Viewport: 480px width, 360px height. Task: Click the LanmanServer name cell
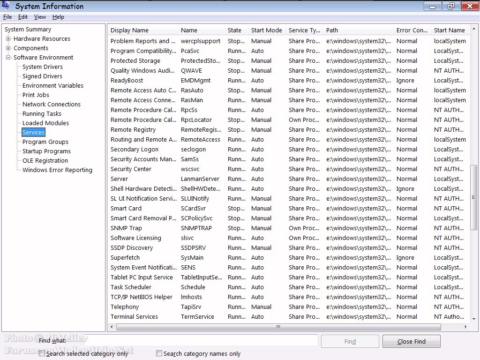click(200, 179)
